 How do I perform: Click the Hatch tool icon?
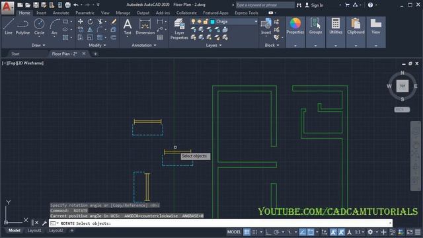tap(65, 37)
